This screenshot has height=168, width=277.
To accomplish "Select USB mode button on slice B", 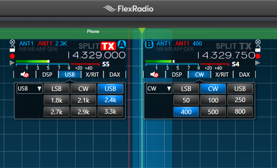I will pyautogui.click(x=240, y=89).
